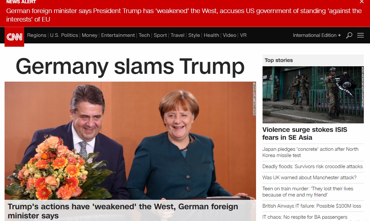Click the CNN logo icon

14,37
